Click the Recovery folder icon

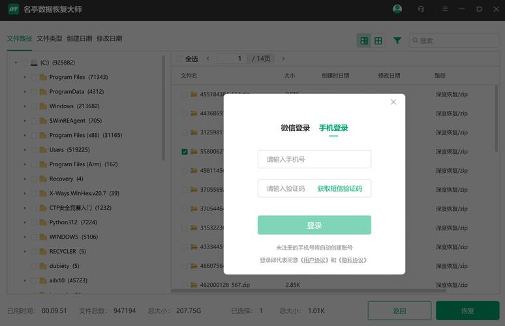click(x=43, y=179)
